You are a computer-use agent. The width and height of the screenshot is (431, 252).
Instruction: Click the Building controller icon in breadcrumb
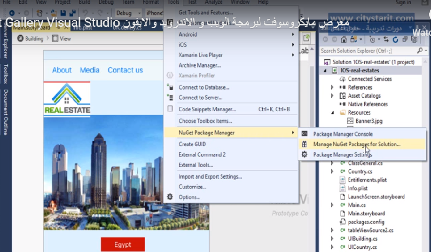pyautogui.click(x=20, y=39)
